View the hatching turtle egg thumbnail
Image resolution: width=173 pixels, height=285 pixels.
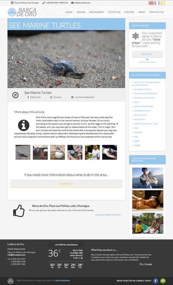58,152
